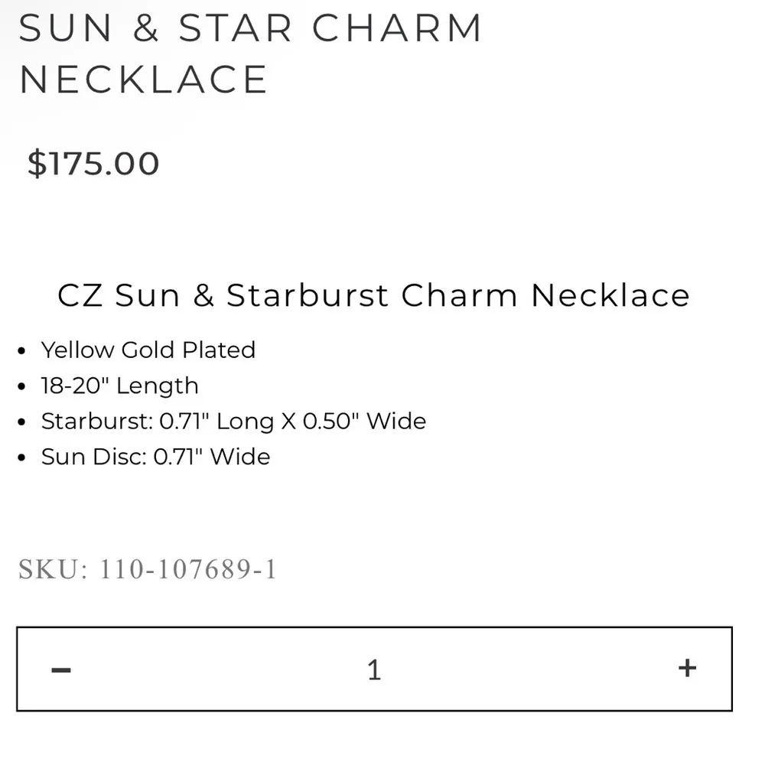This screenshot has height=765, width=765.
Task: Click the minus icon to decrease quantity
Action: click(x=60, y=667)
